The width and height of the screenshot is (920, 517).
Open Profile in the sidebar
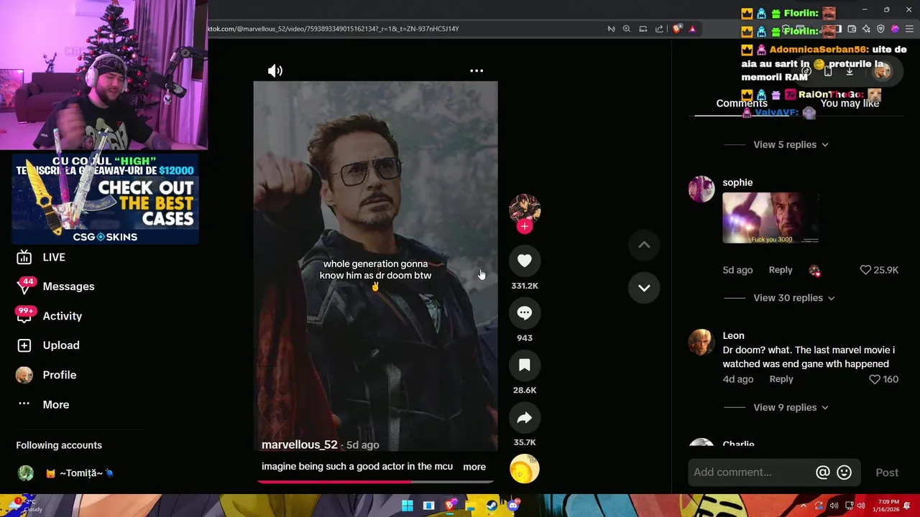(x=59, y=375)
